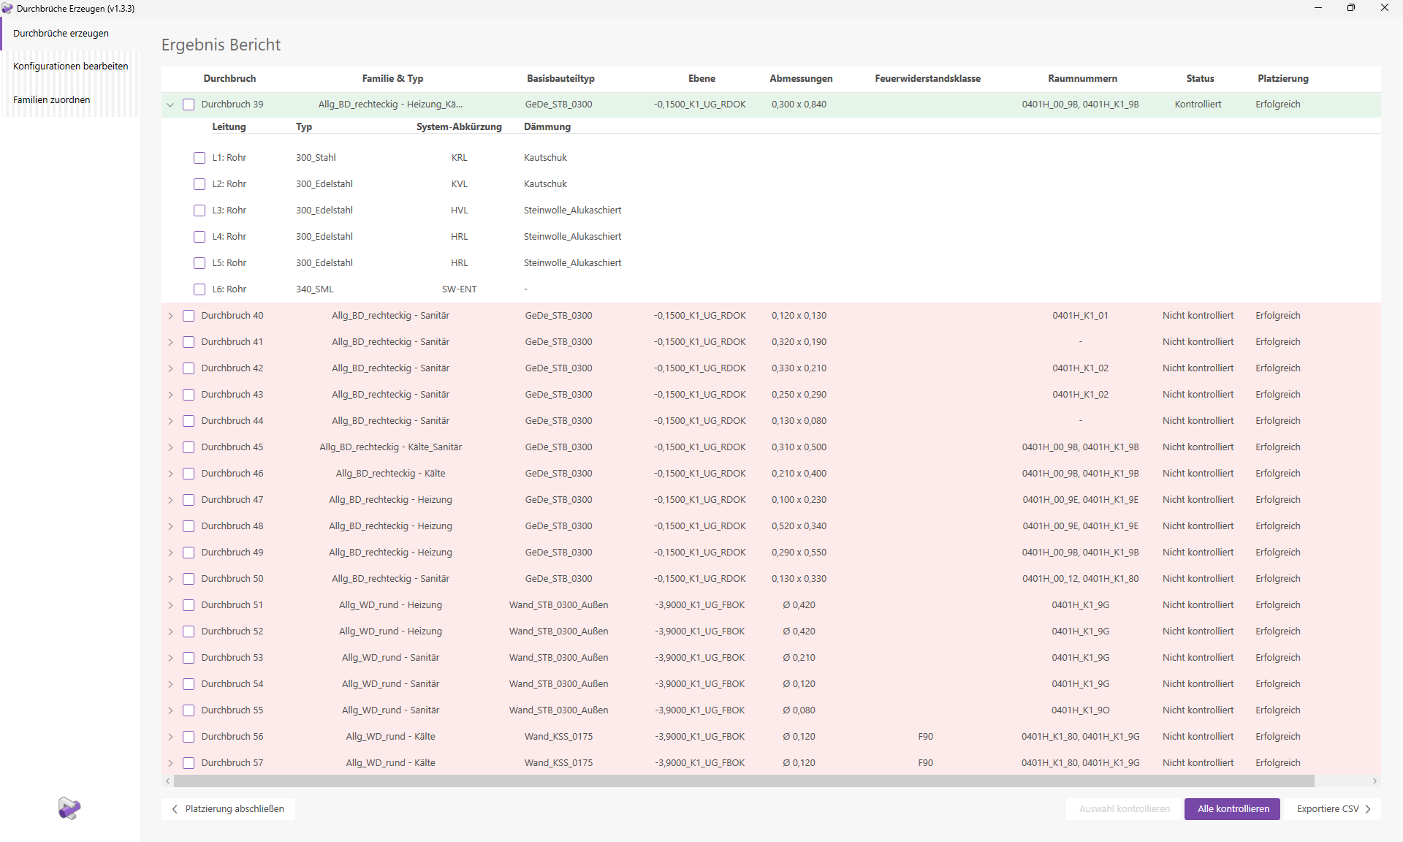Switch to Konfigurationen bearbeiten
The image size is (1403, 842).
click(x=71, y=66)
